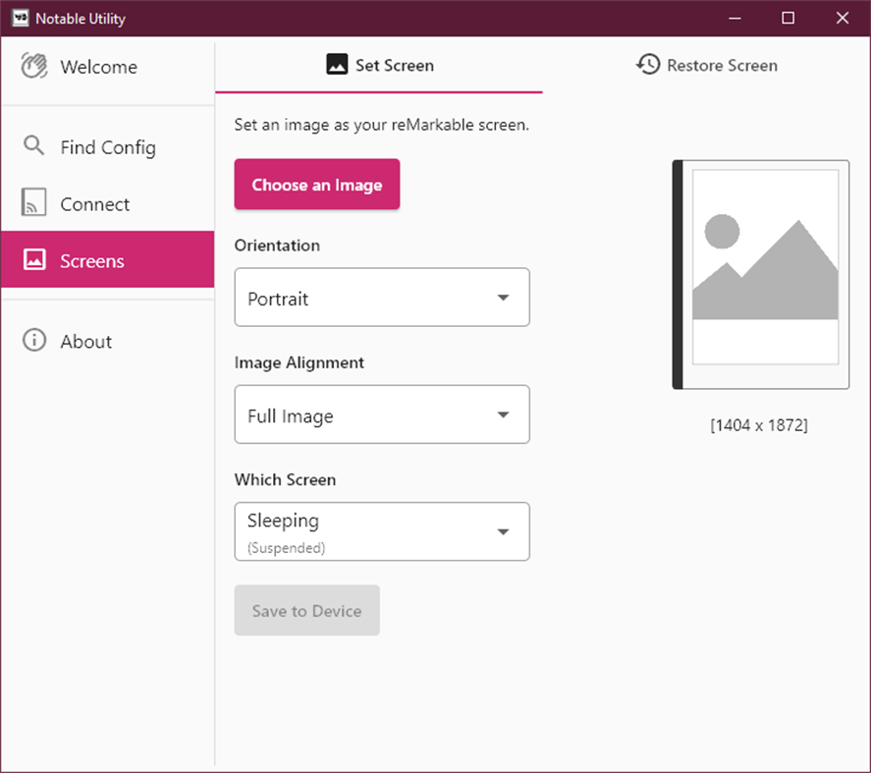This screenshot has width=871, height=773.
Task: Maximize the Notable Utility window
Action: point(788,18)
